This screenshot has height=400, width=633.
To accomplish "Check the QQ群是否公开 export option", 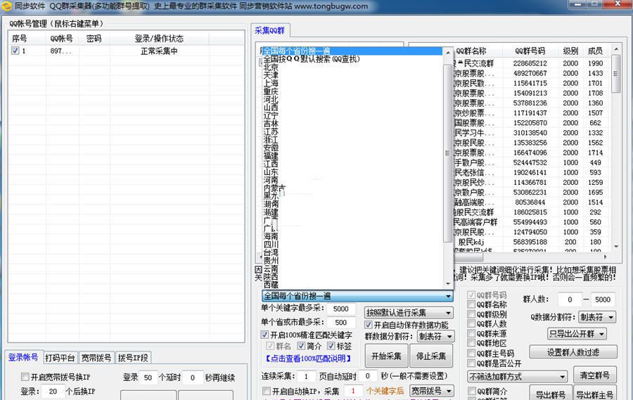I will pos(471,363).
